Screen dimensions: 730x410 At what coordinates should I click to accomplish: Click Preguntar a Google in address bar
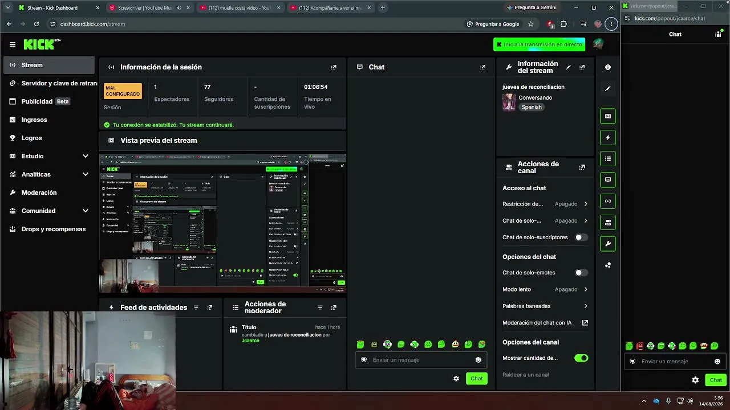(493, 24)
